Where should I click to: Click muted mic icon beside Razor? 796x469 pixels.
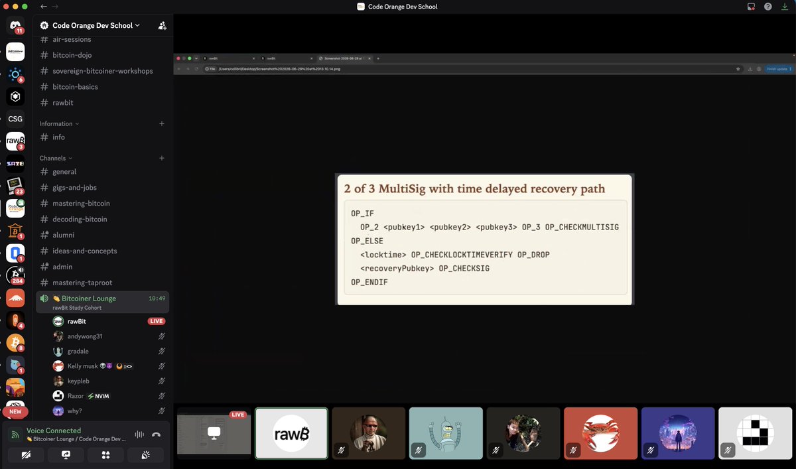click(162, 396)
